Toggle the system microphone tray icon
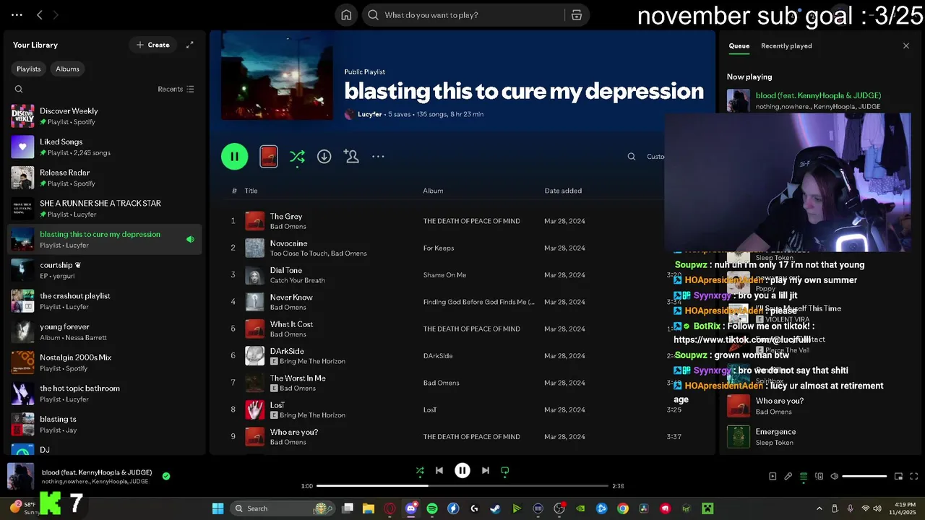925x520 pixels. pos(850,508)
